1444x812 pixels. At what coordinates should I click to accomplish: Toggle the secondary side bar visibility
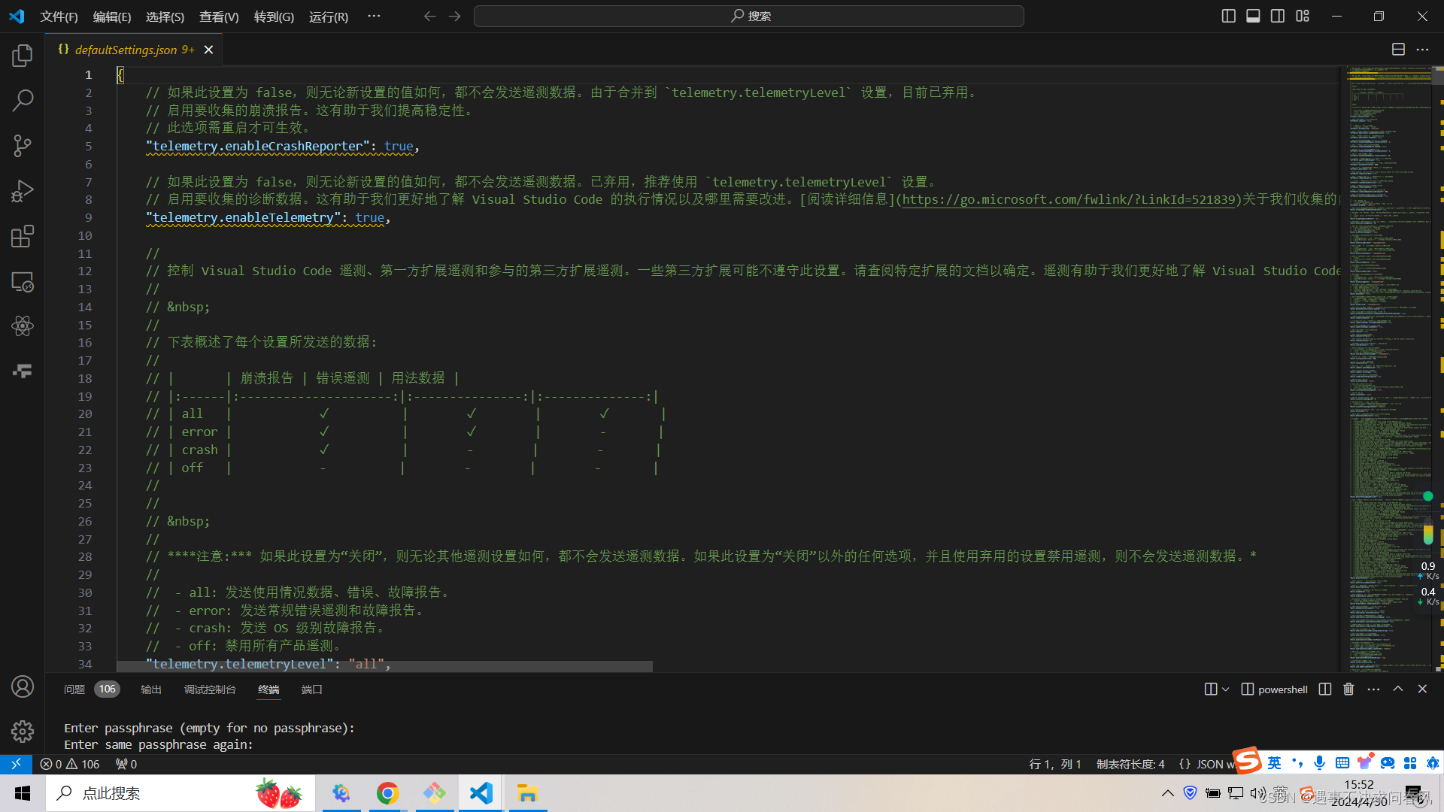click(x=1278, y=16)
